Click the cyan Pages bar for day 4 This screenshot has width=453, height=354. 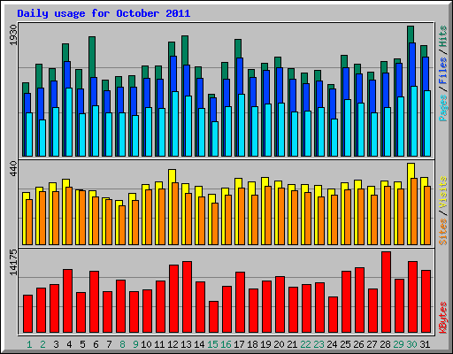[x=69, y=122]
